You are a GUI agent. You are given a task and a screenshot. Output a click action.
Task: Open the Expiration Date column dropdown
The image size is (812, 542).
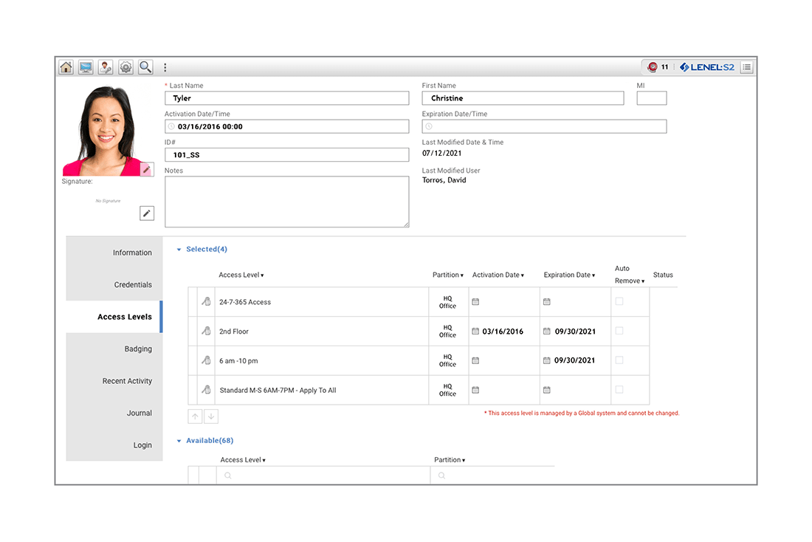click(x=595, y=275)
